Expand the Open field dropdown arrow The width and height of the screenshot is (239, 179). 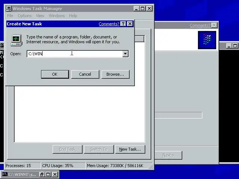125,54
